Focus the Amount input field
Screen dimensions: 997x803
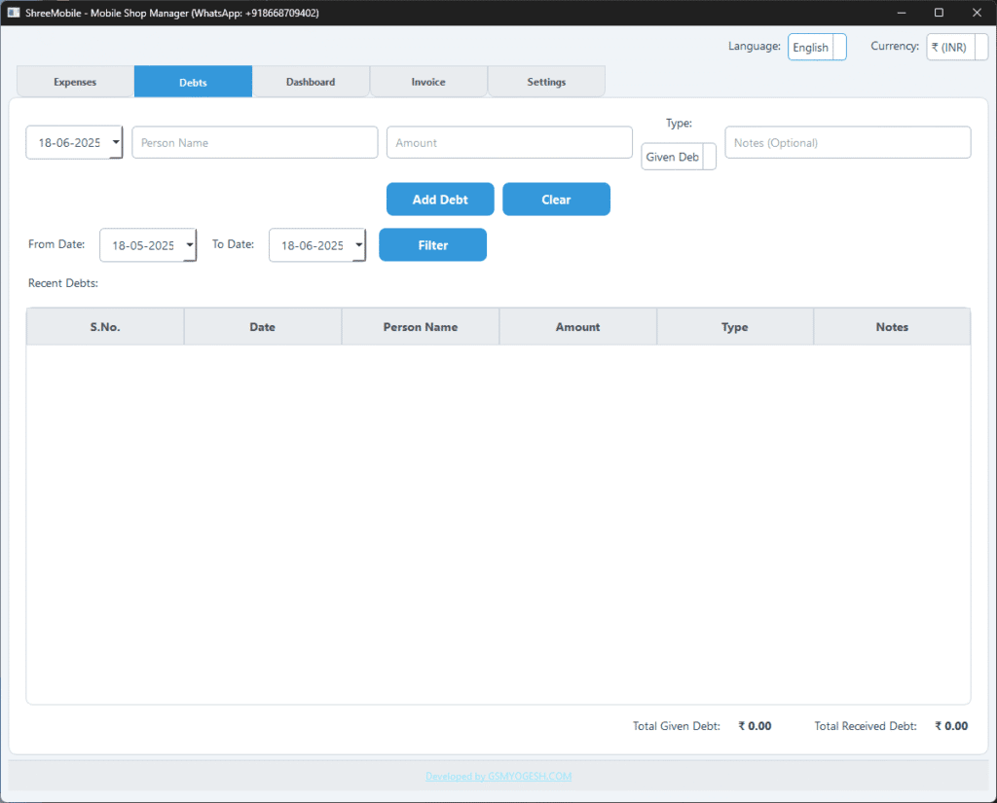pyautogui.click(x=509, y=142)
